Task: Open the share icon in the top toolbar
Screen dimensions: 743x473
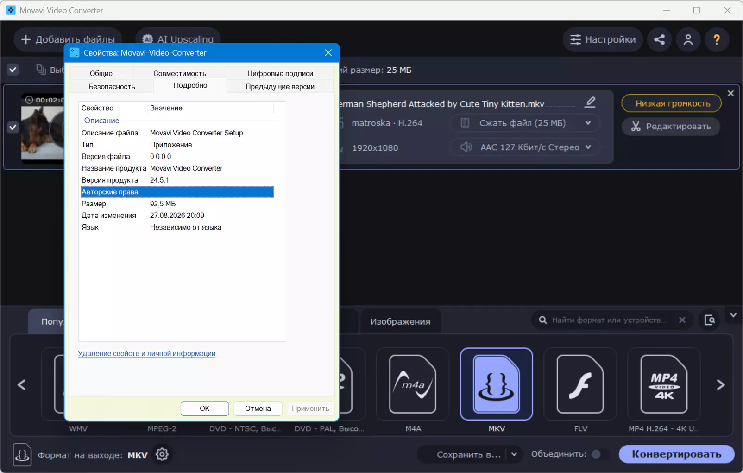Action: point(659,39)
